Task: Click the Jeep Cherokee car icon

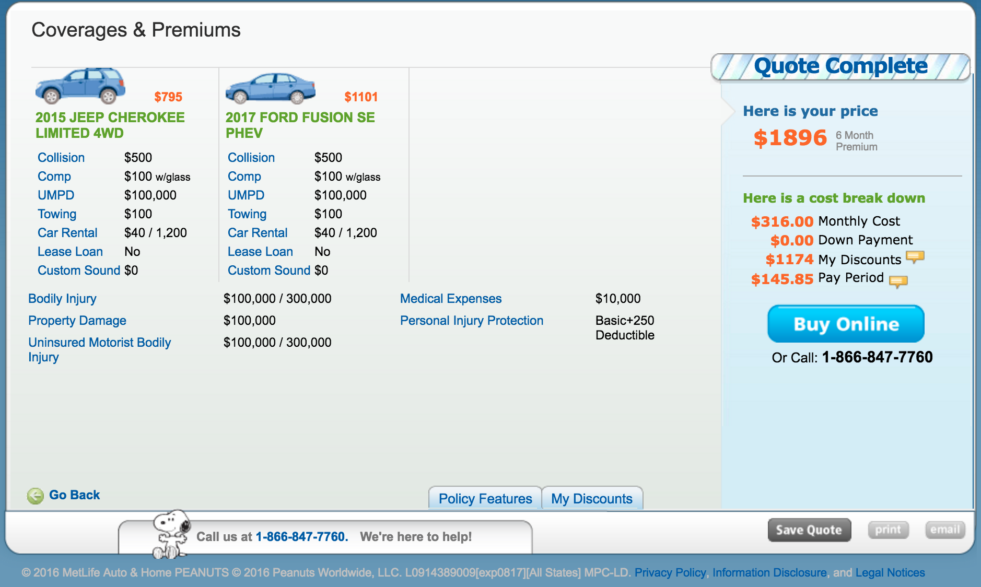Action: pyautogui.click(x=80, y=86)
